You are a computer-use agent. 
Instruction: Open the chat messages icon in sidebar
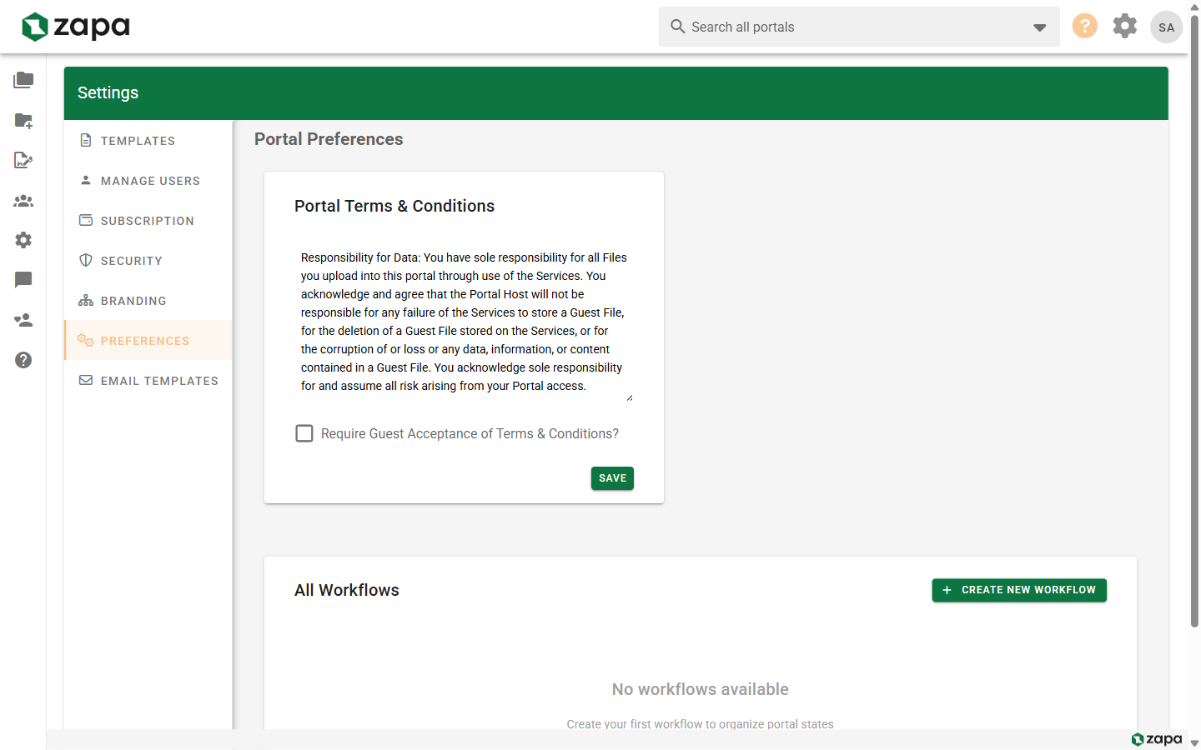pos(23,280)
